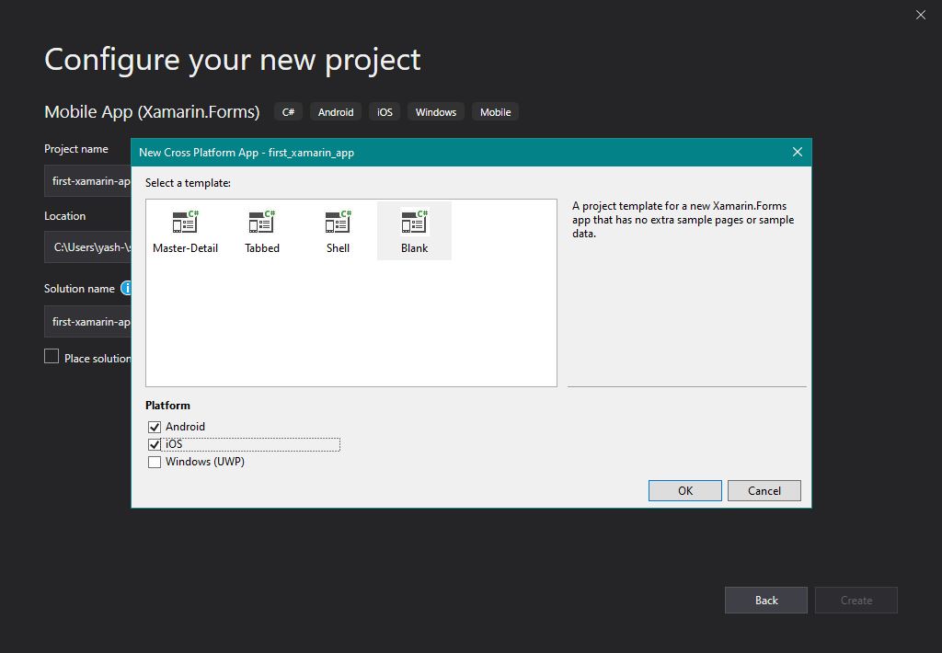Confirm with the OK button

click(x=684, y=491)
